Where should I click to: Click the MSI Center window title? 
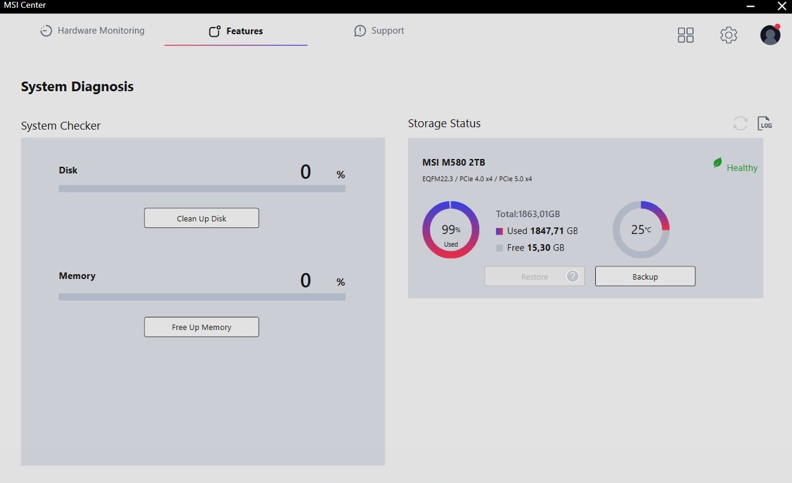(x=25, y=5)
